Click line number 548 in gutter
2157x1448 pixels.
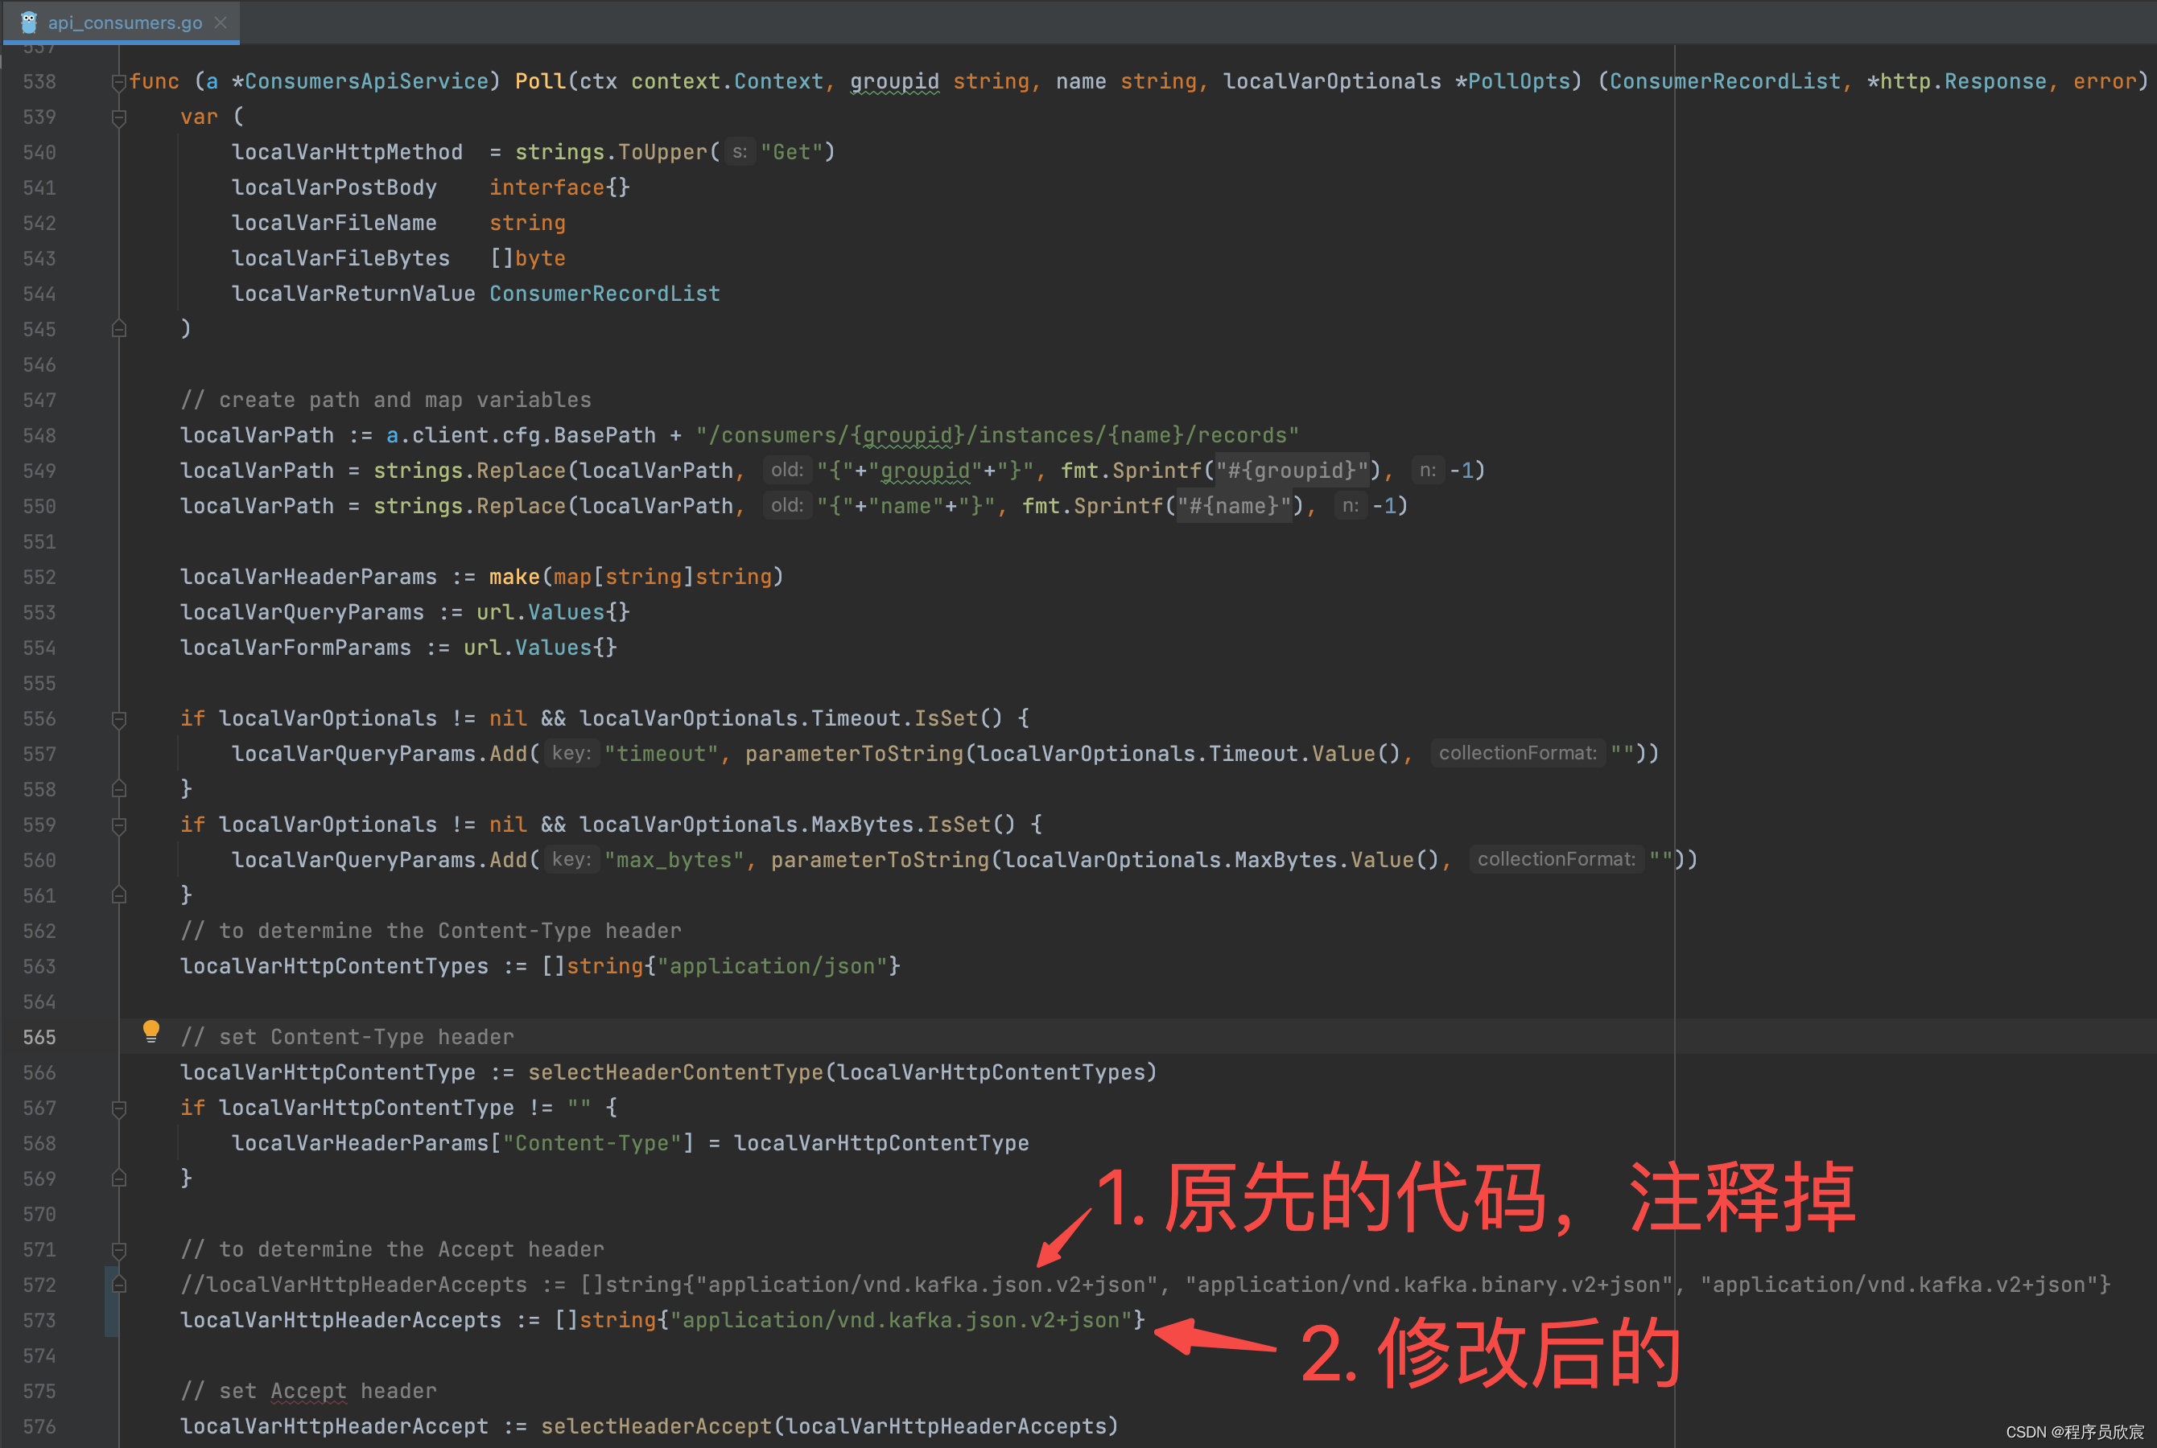(x=39, y=435)
